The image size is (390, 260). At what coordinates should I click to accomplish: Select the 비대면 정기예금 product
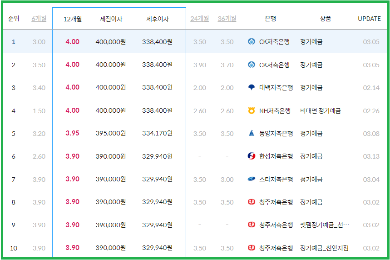click(x=321, y=111)
